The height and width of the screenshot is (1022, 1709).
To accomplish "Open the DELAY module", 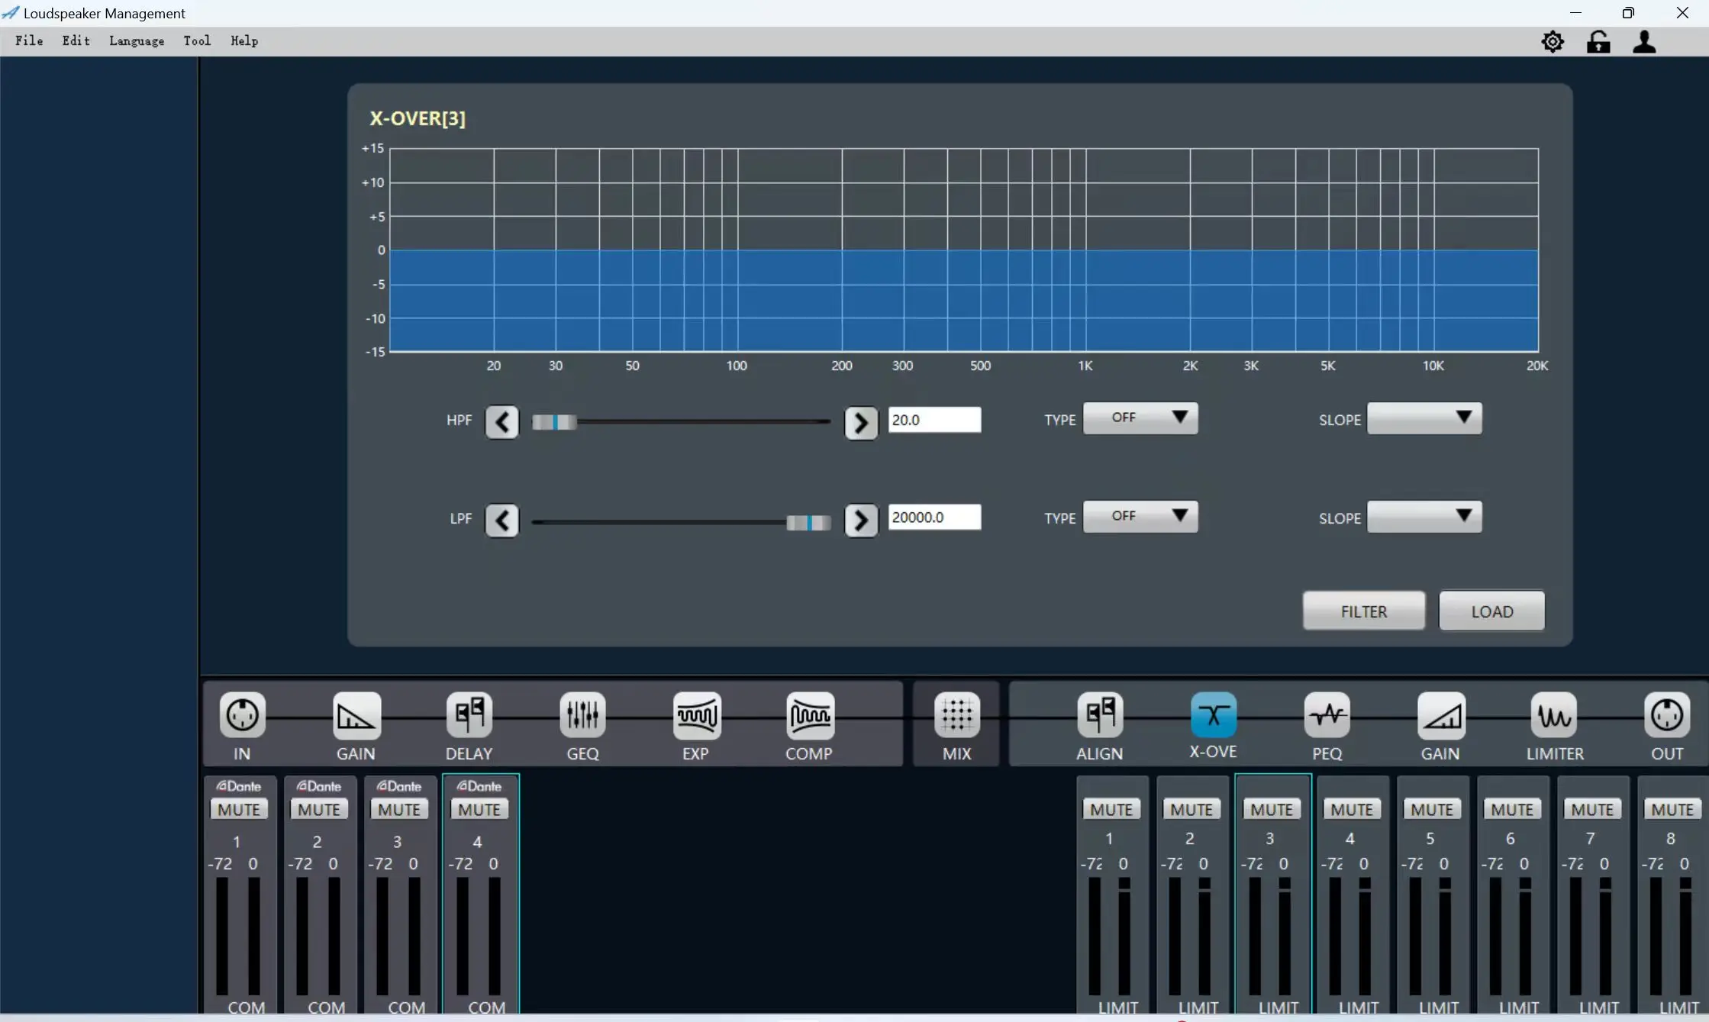I will tap(469, 715).
